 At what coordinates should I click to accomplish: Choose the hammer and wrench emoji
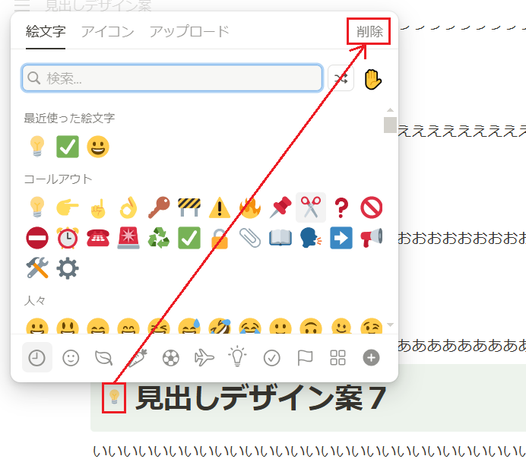tap(37, 268)
